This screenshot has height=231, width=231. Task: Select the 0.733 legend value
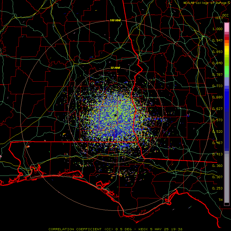pyautogui.click(x=217, y=86)
